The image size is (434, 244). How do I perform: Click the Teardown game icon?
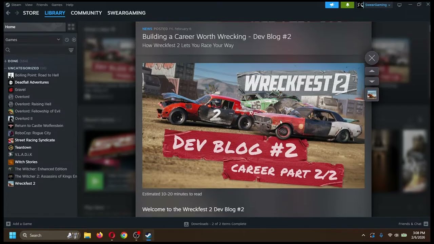(11, 147)
